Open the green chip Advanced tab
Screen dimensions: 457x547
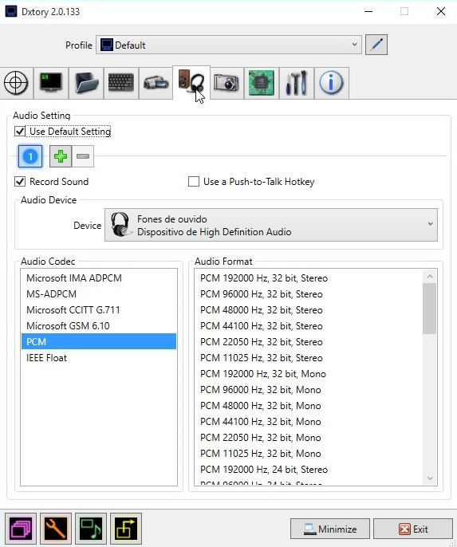coord(262,84)
